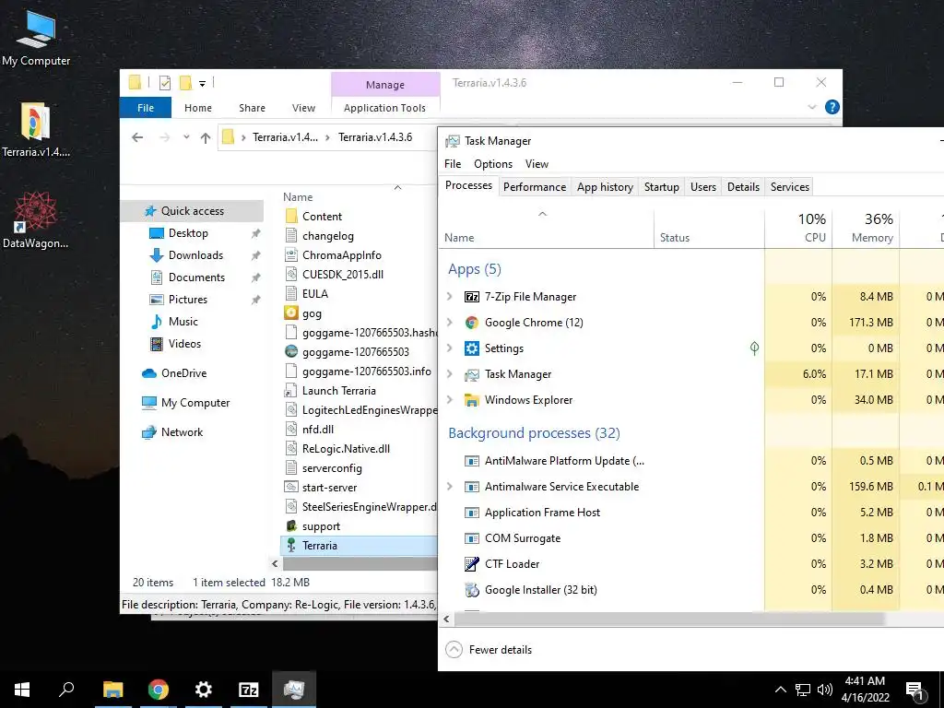Click the Explorer help question mark icon
Viewport: 944px width, 708px height.
[x=832, y=107]
